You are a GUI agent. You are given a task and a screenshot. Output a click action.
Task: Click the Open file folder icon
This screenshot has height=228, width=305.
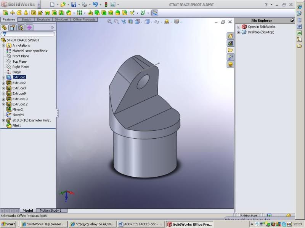(x=63, y=4)
